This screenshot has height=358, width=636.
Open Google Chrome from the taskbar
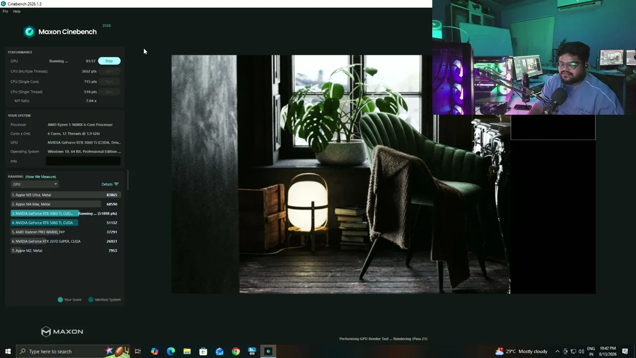click(236, 352)
